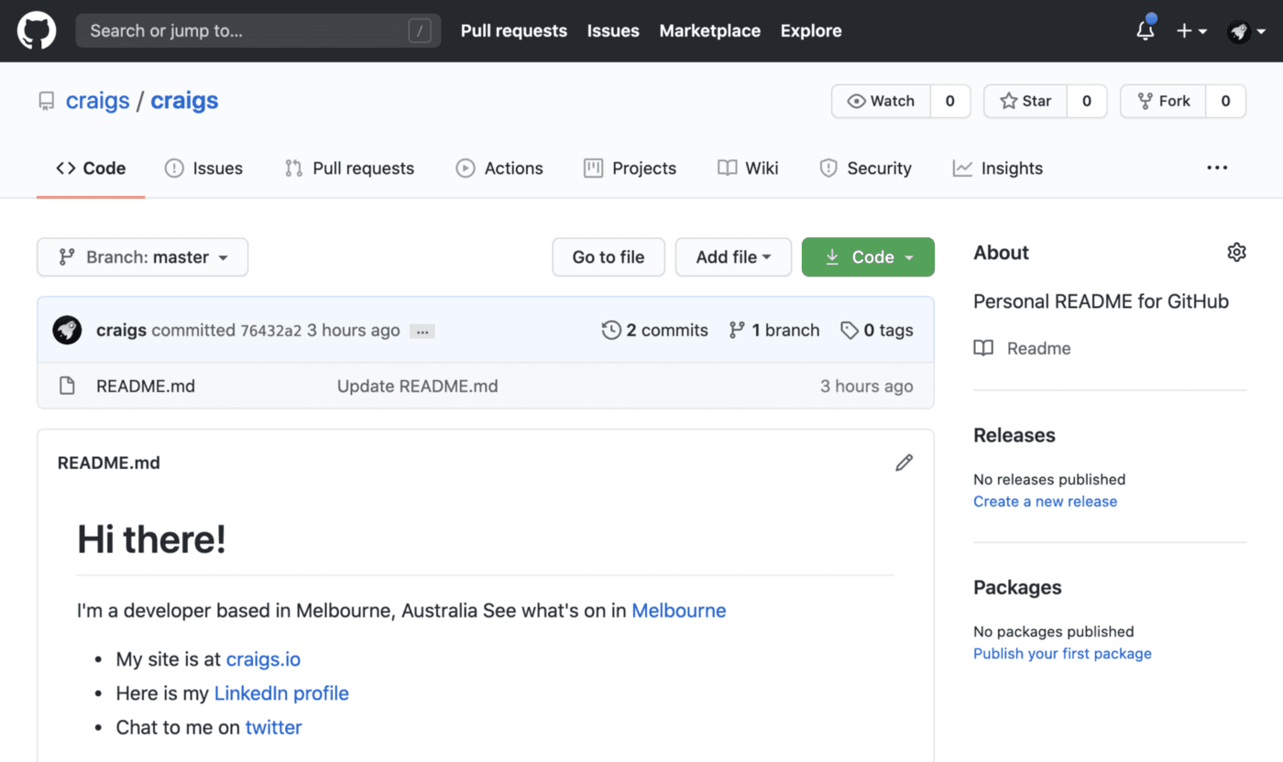This screenshot has height=762, width=1283.
Task: Switch to the Actions tab
Action: [x=499, y=169]
